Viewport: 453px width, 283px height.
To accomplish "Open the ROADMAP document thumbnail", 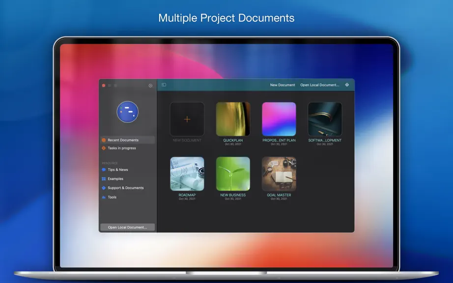I will pyautogui.click(x=187, y=174).
